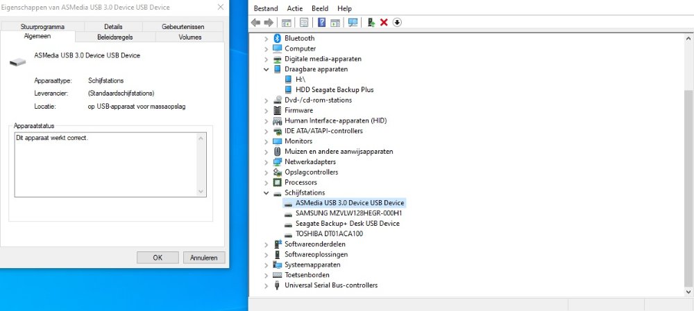Click the device tree vertical scrollbar
This screenshot has height=311, width=694.
(x=688, y=173)
